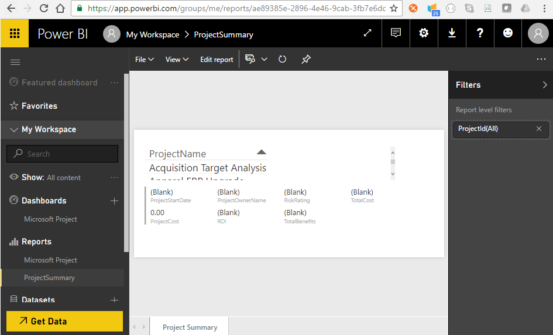The height and width of the screenshot is (335, 553).
Task: Expand the ProjectId(All) filter card
Action: pyautogui.click(x=501, y=129)
